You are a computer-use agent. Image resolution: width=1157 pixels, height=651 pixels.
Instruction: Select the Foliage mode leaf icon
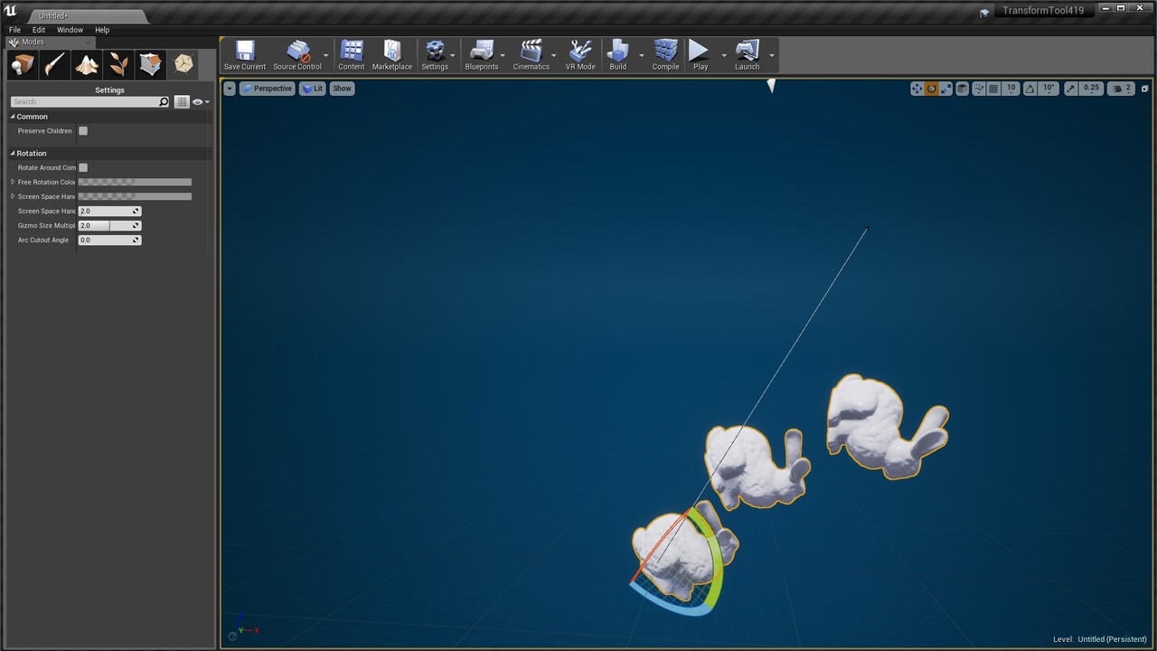pyautogui.click(x=119, y=64)
